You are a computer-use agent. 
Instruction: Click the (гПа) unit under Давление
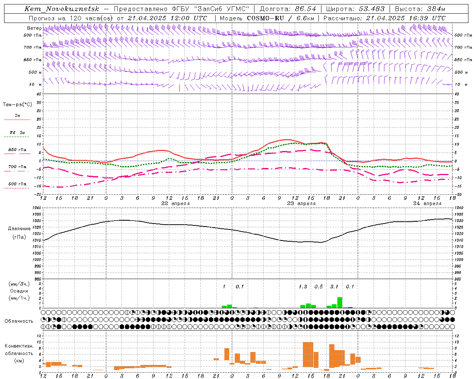[x=19, y=237]
